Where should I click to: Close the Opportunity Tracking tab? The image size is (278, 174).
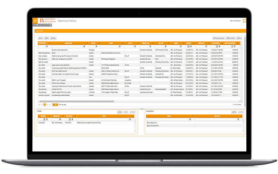(51, 25)
